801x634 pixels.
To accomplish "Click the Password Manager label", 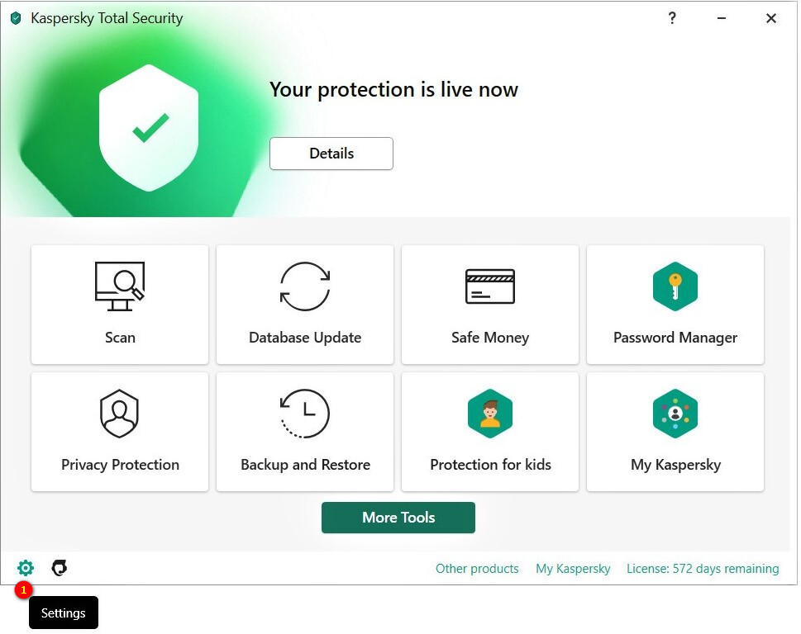I will click(675, 338).
